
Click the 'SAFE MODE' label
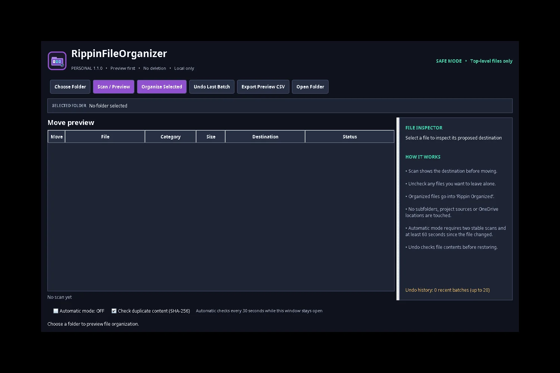click(449, 61)
